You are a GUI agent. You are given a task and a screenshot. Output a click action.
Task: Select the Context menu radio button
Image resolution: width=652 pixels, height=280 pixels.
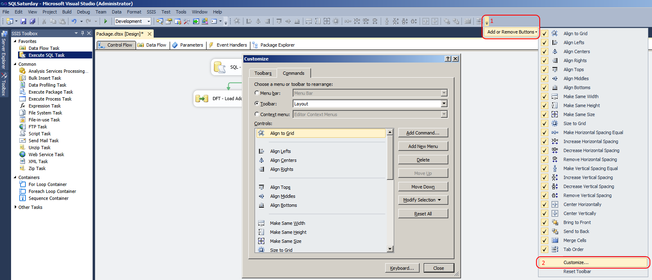pyautogui.click(x=257, y=114)
